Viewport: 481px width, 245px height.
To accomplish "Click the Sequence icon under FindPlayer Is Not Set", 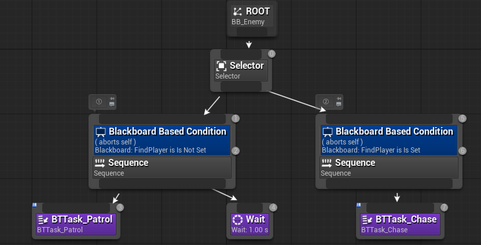I will pos(100,163).
